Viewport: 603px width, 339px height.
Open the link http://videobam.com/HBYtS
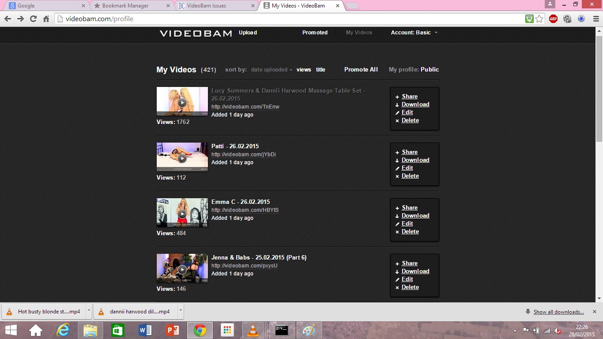coord(245,210)
